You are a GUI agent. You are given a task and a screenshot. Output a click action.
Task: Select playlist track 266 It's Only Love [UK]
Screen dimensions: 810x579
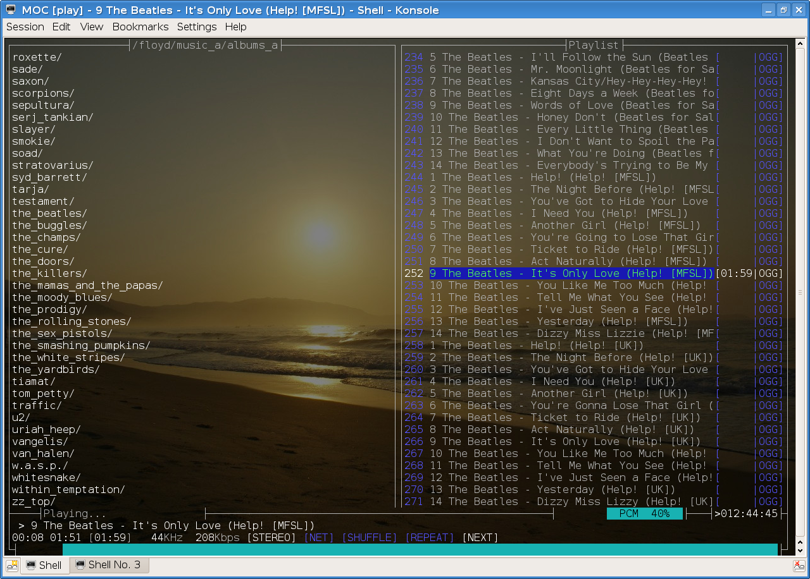click(x=594, y=441)
